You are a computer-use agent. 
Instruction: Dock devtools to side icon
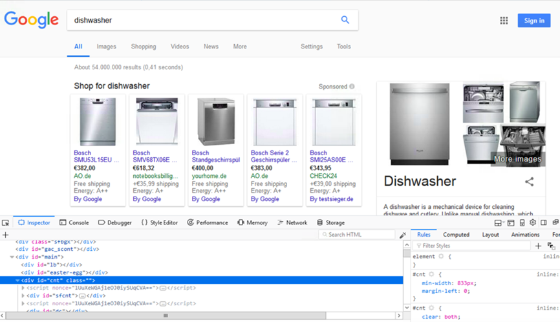point(544,222)
